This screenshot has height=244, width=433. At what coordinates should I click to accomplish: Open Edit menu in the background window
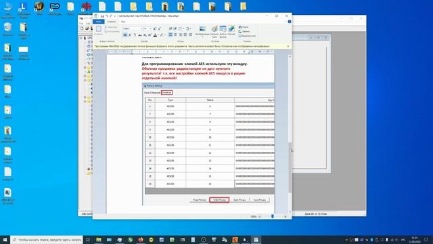point(88,24)
